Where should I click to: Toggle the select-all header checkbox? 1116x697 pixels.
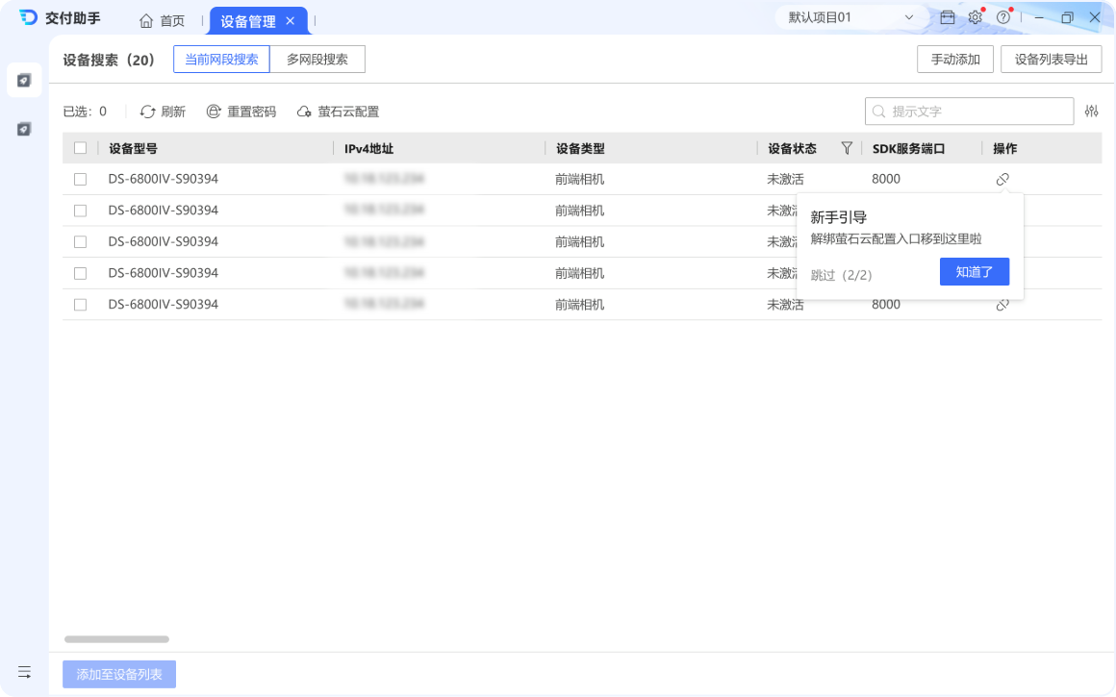(81, 148)
